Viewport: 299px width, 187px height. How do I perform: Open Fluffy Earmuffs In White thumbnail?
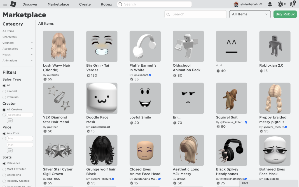coord(145,46)
